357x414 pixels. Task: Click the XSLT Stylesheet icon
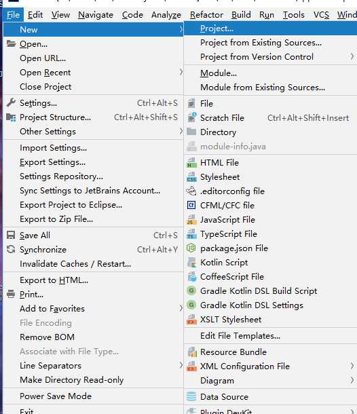click(191, 320)
